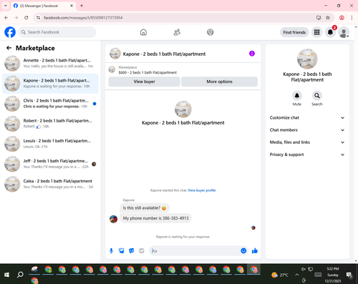Open Windows notification center icon

point(349,275)
